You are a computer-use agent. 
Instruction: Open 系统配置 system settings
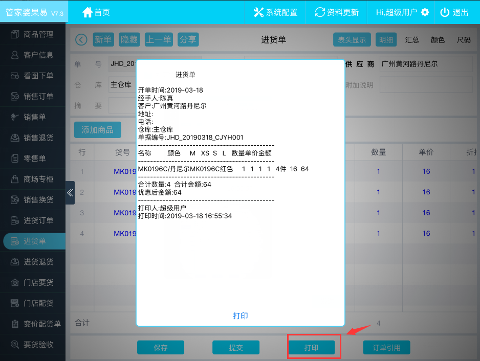[x=258, y=12]
